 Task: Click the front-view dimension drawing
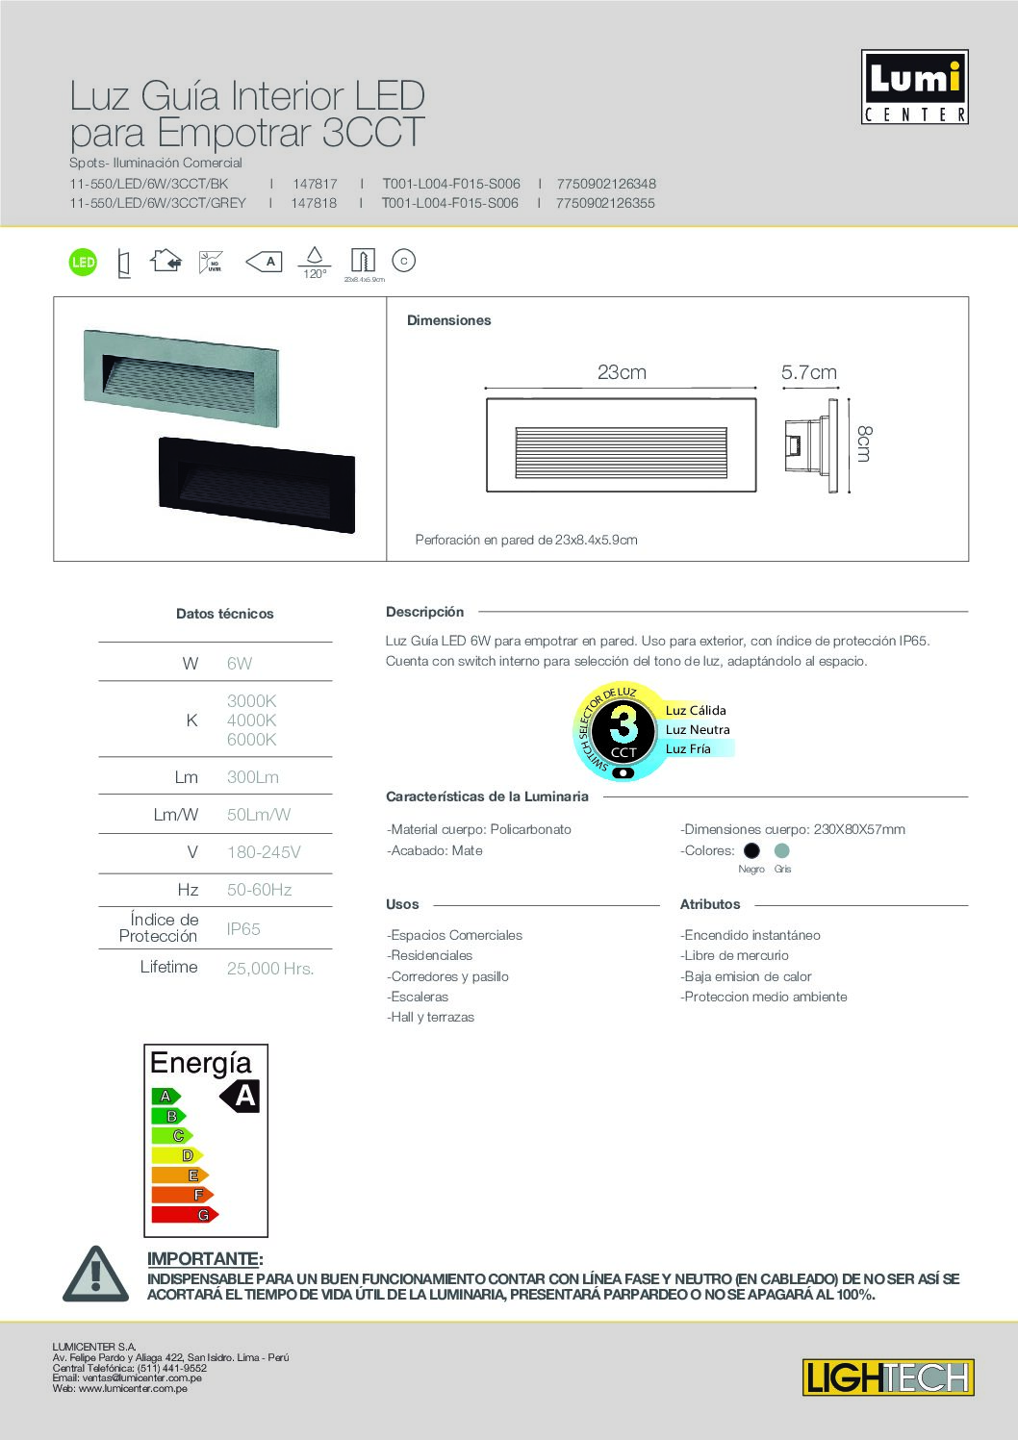click(622, 445)
